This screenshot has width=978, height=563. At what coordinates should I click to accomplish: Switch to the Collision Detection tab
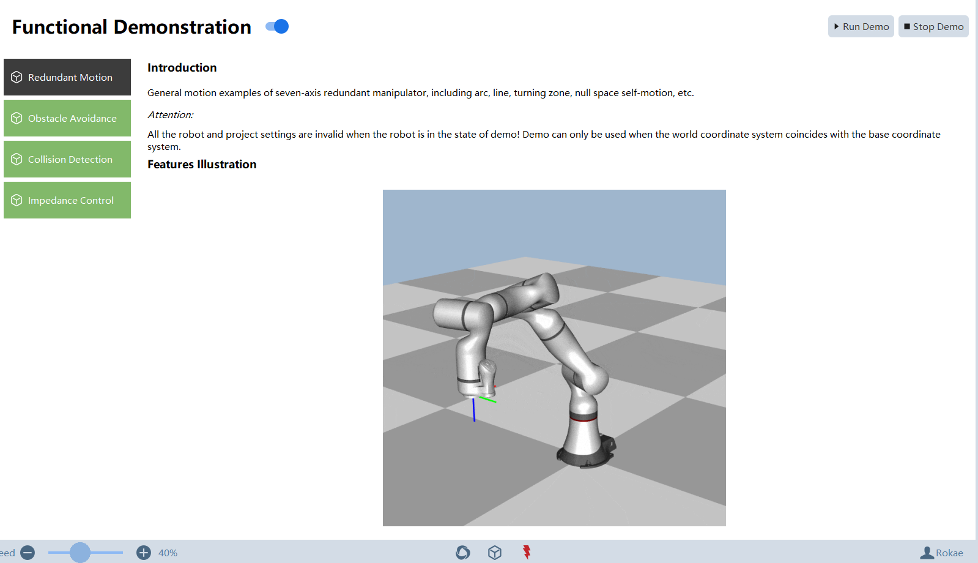tap(67, 159)
